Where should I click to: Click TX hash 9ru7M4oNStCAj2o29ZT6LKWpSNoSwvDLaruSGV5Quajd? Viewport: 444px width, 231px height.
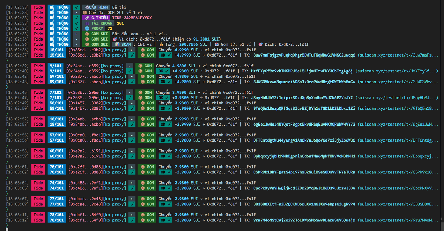(304, 220)
